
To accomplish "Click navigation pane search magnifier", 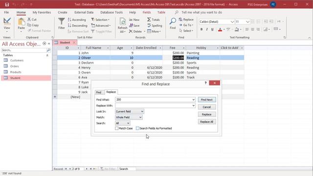I will click(x=48, y=50).
